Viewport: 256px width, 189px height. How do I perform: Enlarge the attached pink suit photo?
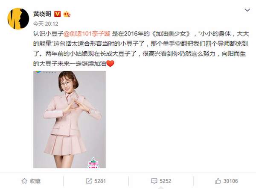pyautogui.click(x=70, y=119)
